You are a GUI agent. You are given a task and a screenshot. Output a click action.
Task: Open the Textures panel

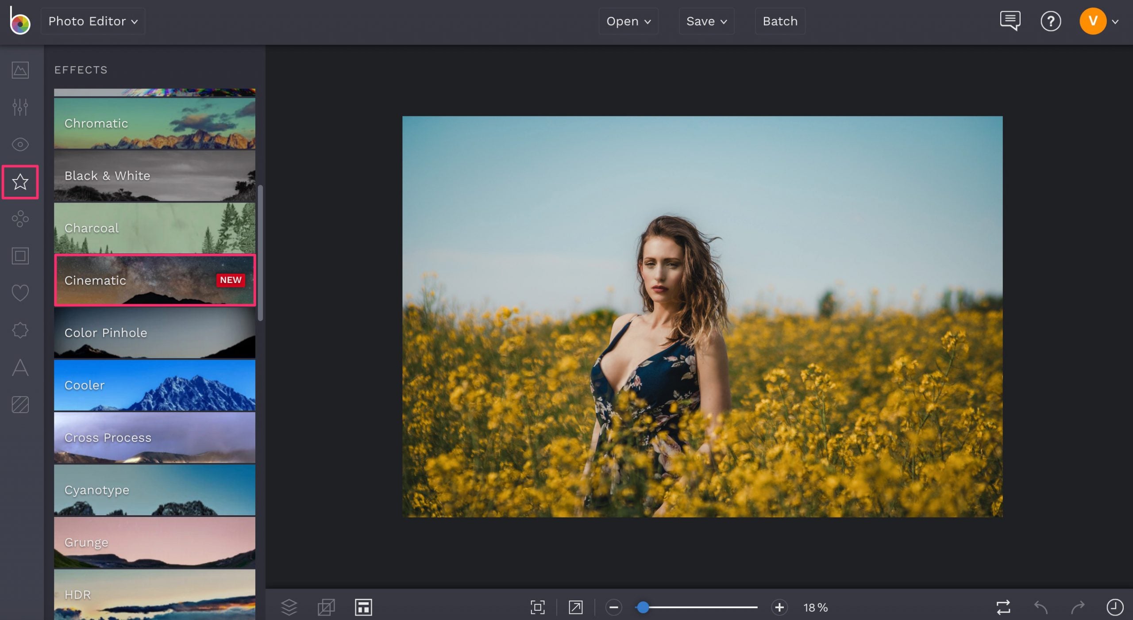point(19,404)
